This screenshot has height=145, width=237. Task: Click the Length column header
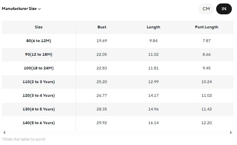[x=154, y=27]
